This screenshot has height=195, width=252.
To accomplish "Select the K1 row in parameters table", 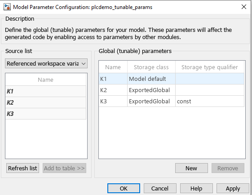I will point(172,79).
